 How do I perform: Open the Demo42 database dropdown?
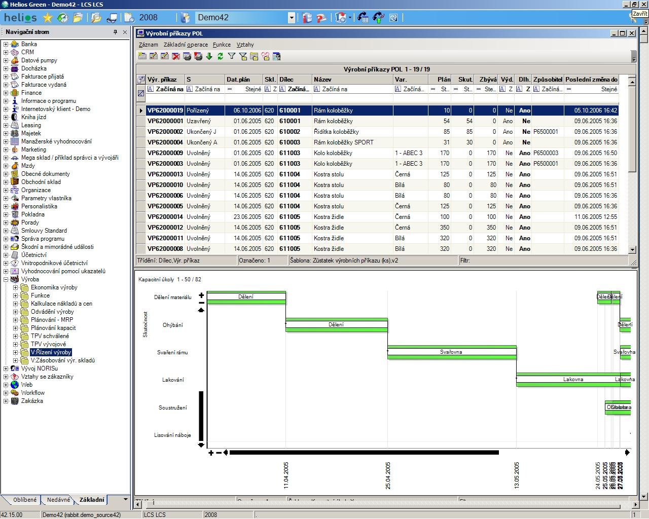coord(292,18)
